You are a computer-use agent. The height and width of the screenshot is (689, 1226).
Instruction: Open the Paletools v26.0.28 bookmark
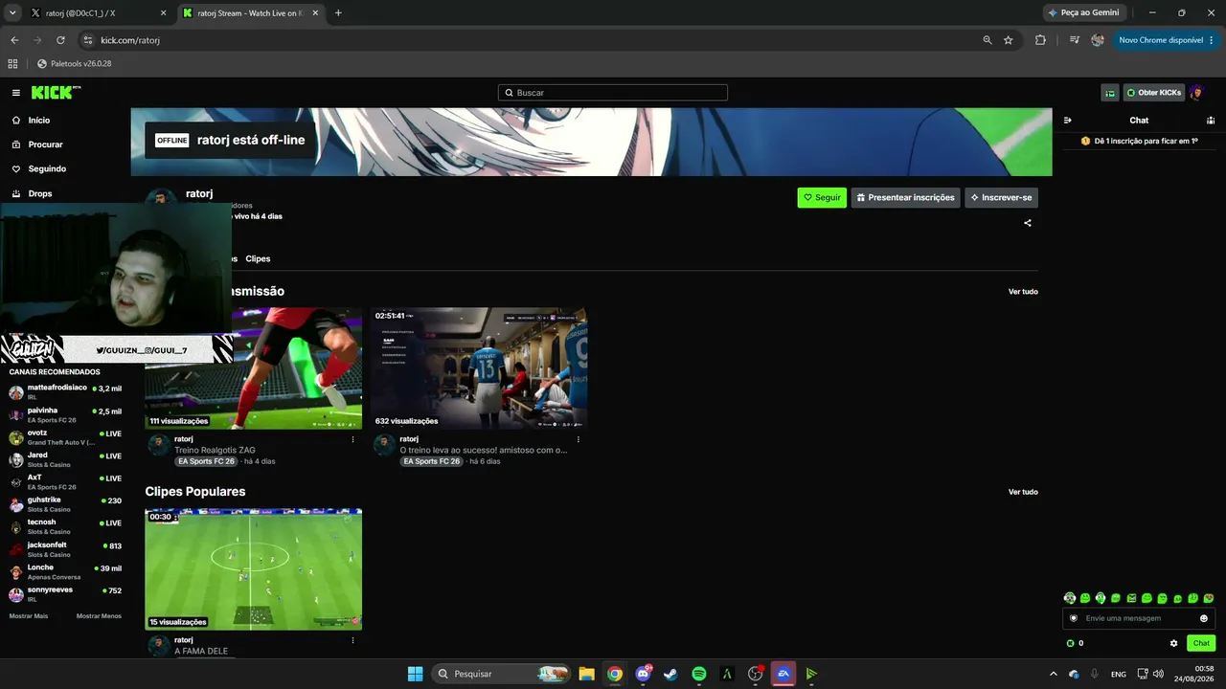pyautogui.click(x=74, y=64)
